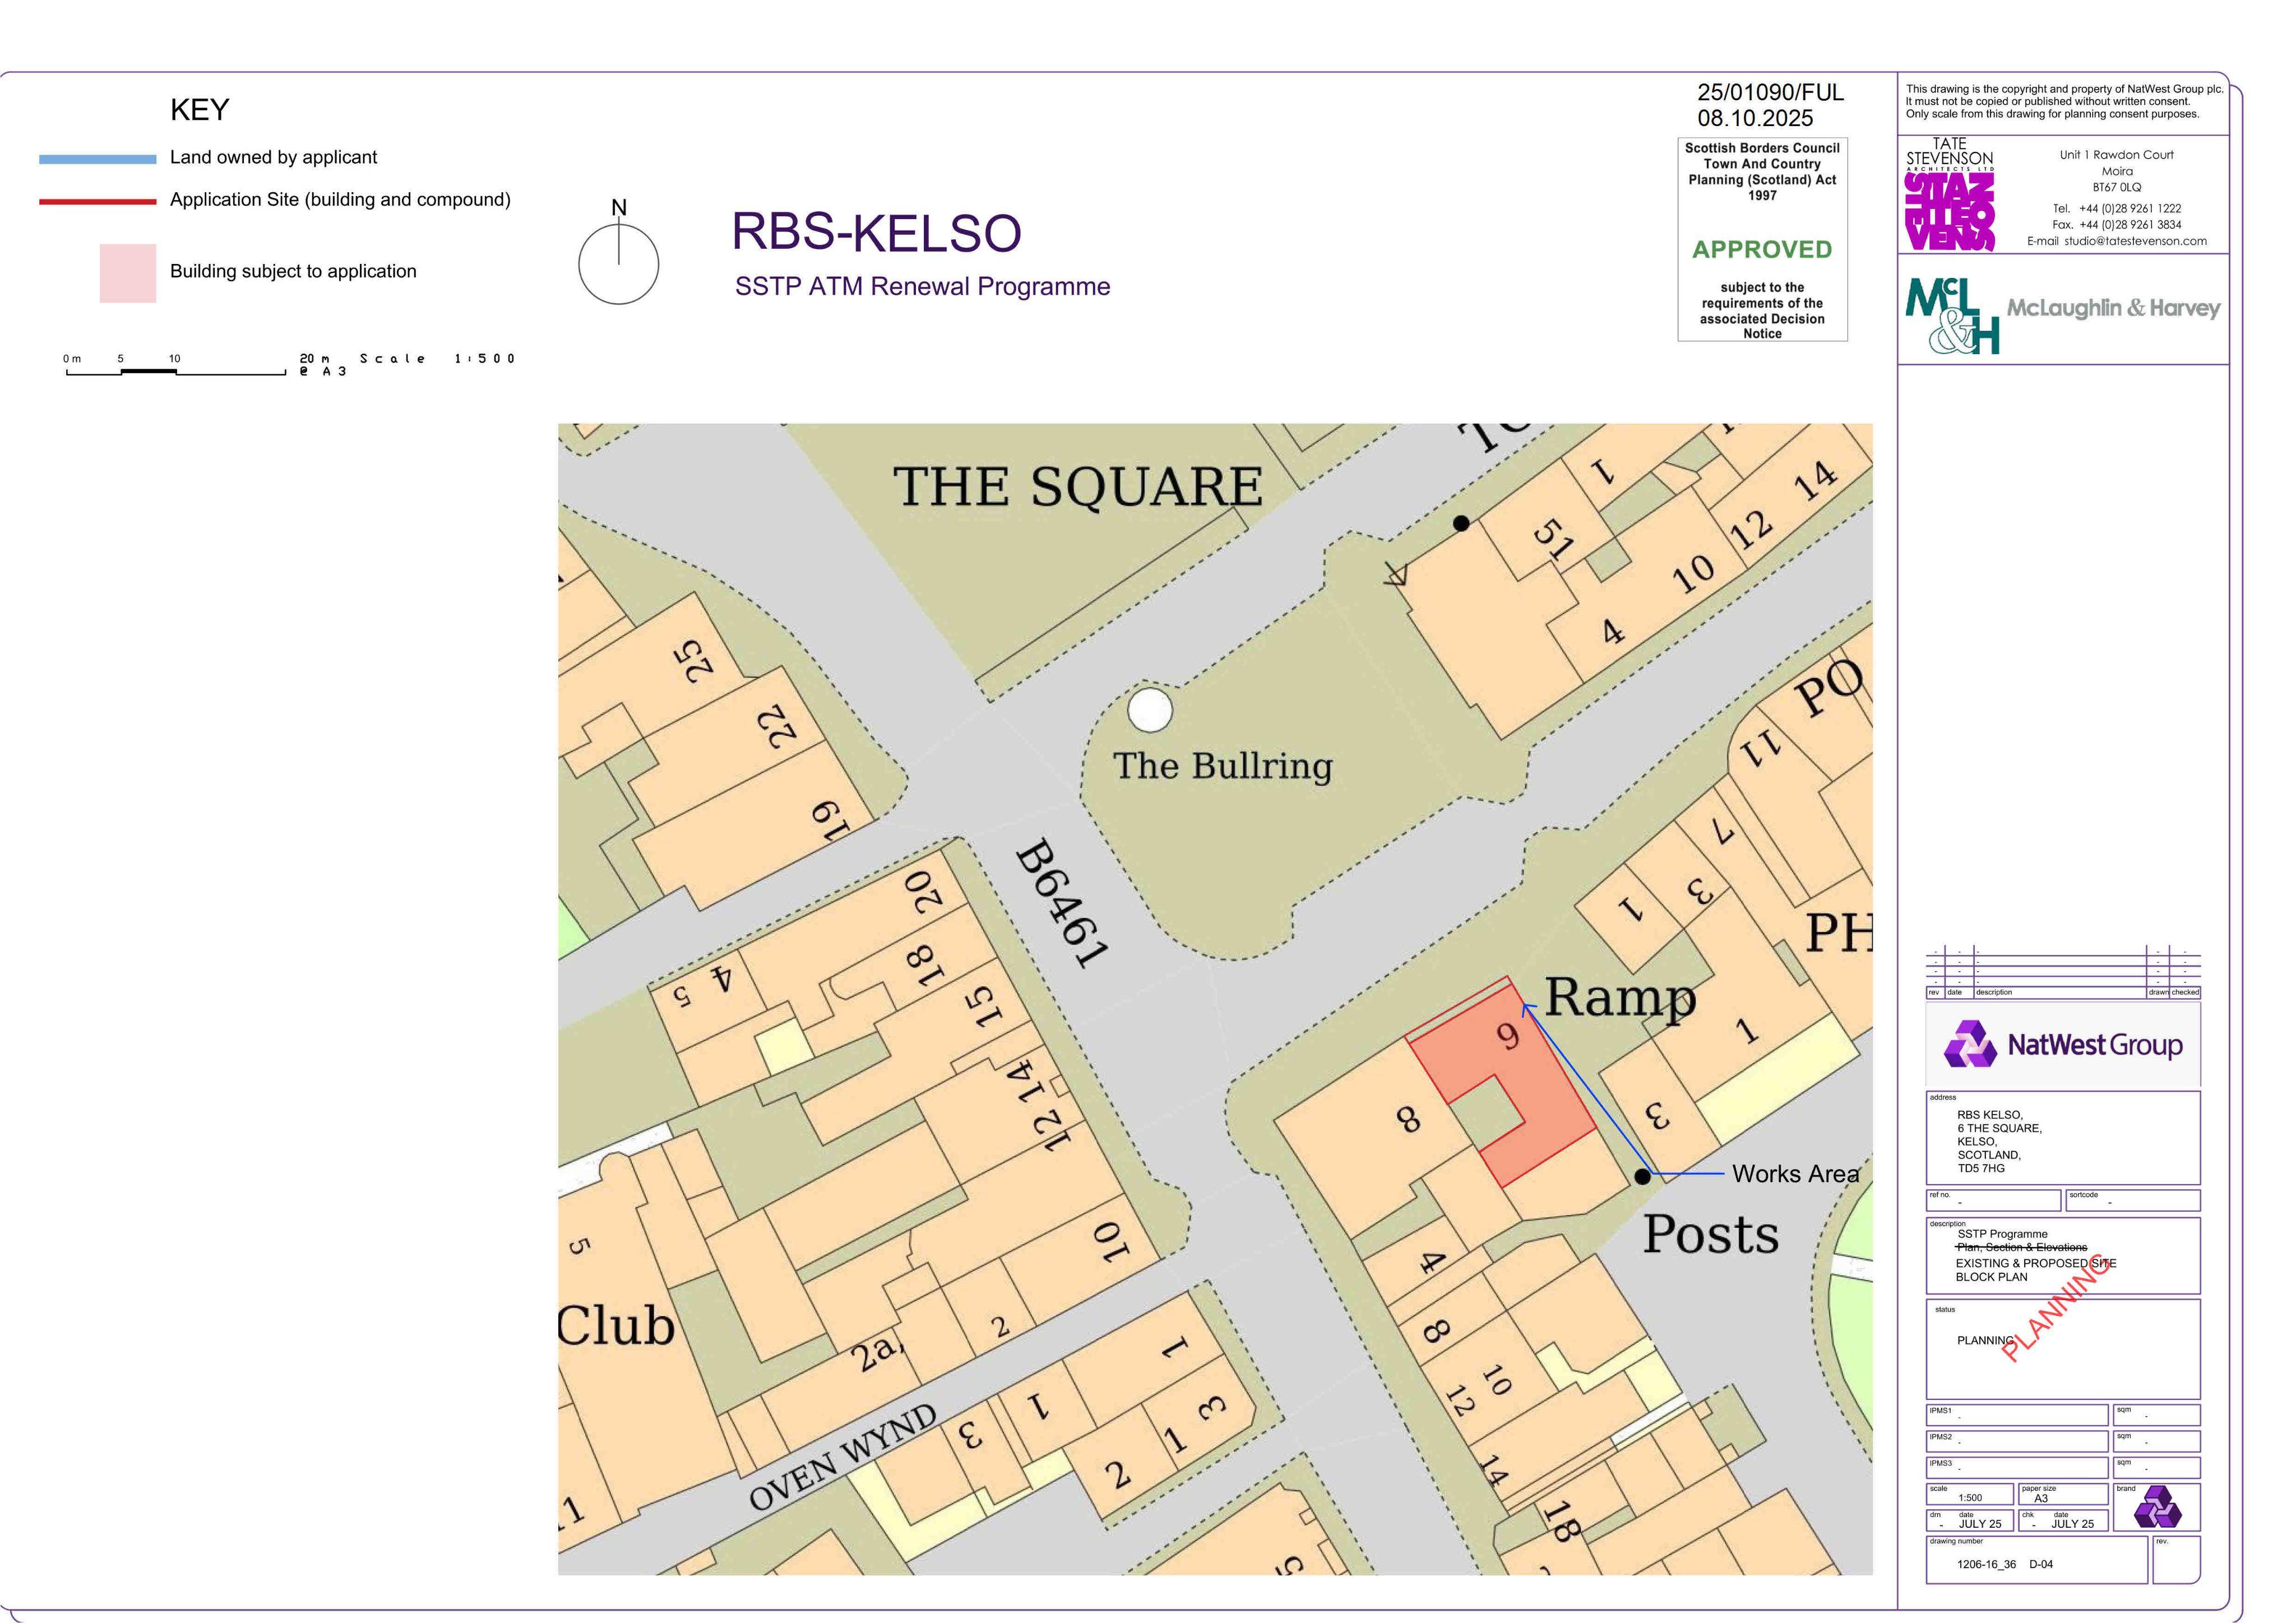Click the '2a,' label on the map
Viewport: 2296px width, 1623px height.
click(x=878, y=1352)
